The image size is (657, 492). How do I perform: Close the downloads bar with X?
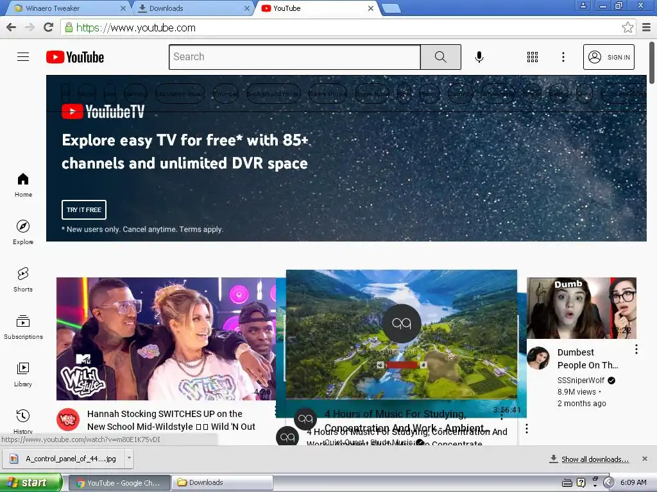tap(645, 459)
